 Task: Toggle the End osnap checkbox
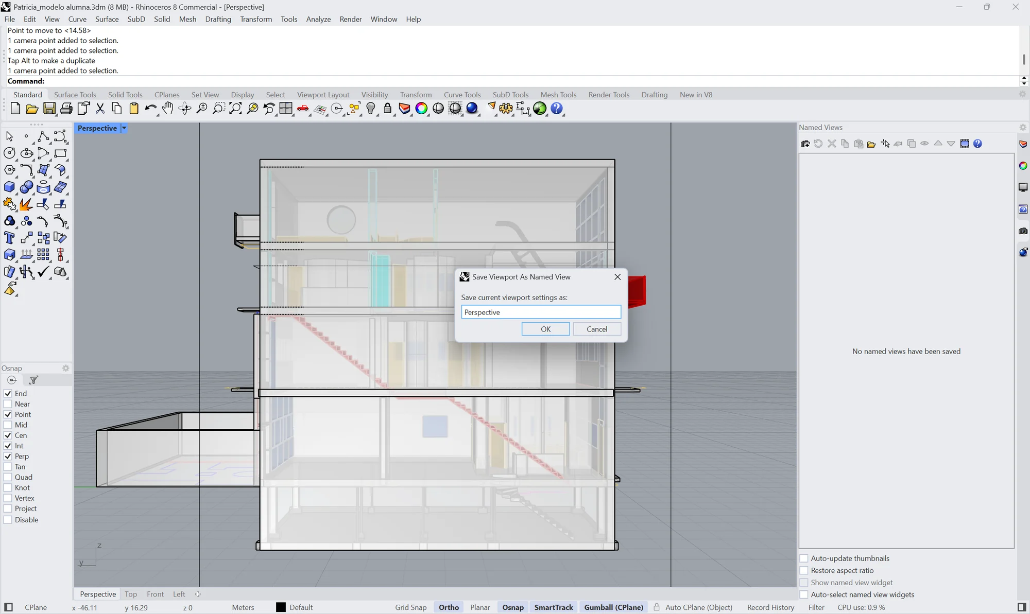(x=8, y=394)
